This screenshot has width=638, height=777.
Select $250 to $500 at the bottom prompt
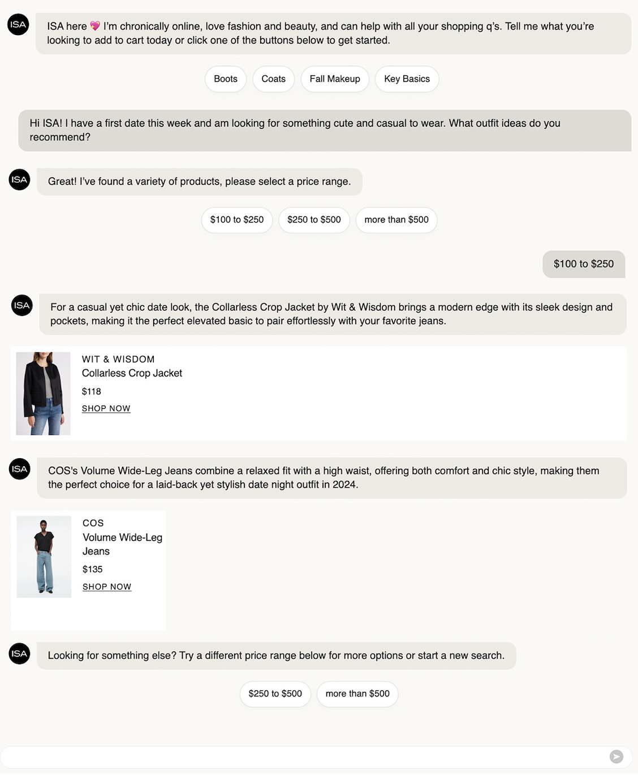275,694
